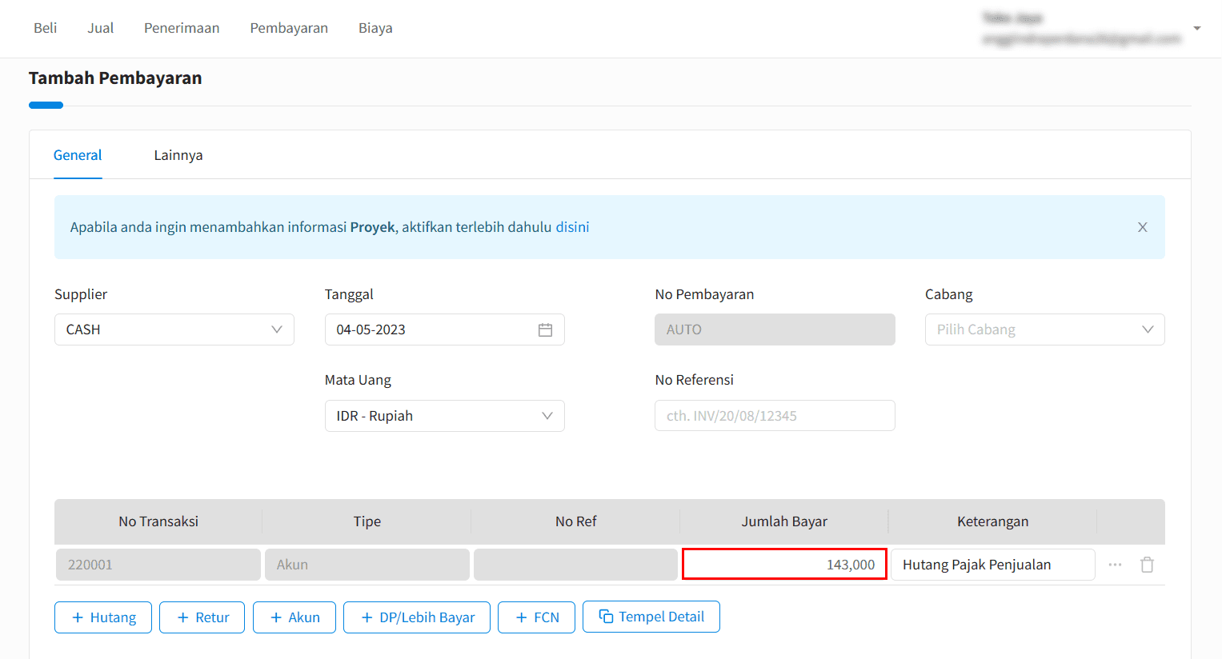Click the No Transaksi column header
This screenshot has height=659, width=1222.
pos(158,521)
